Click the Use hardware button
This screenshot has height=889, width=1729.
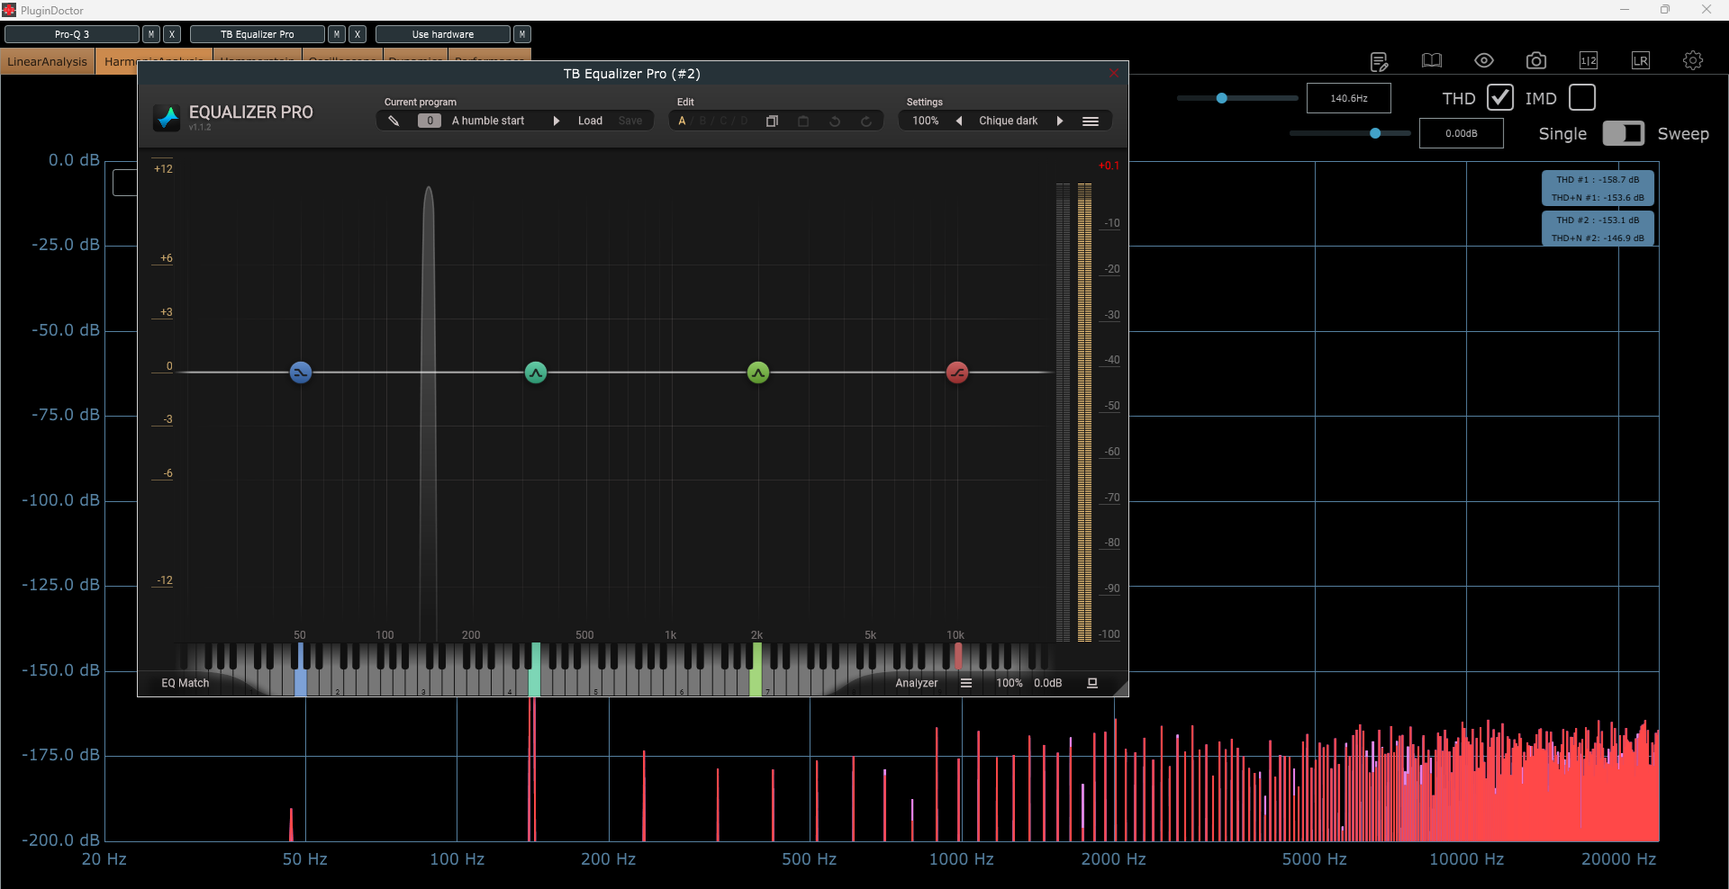(x=443, y=34)
